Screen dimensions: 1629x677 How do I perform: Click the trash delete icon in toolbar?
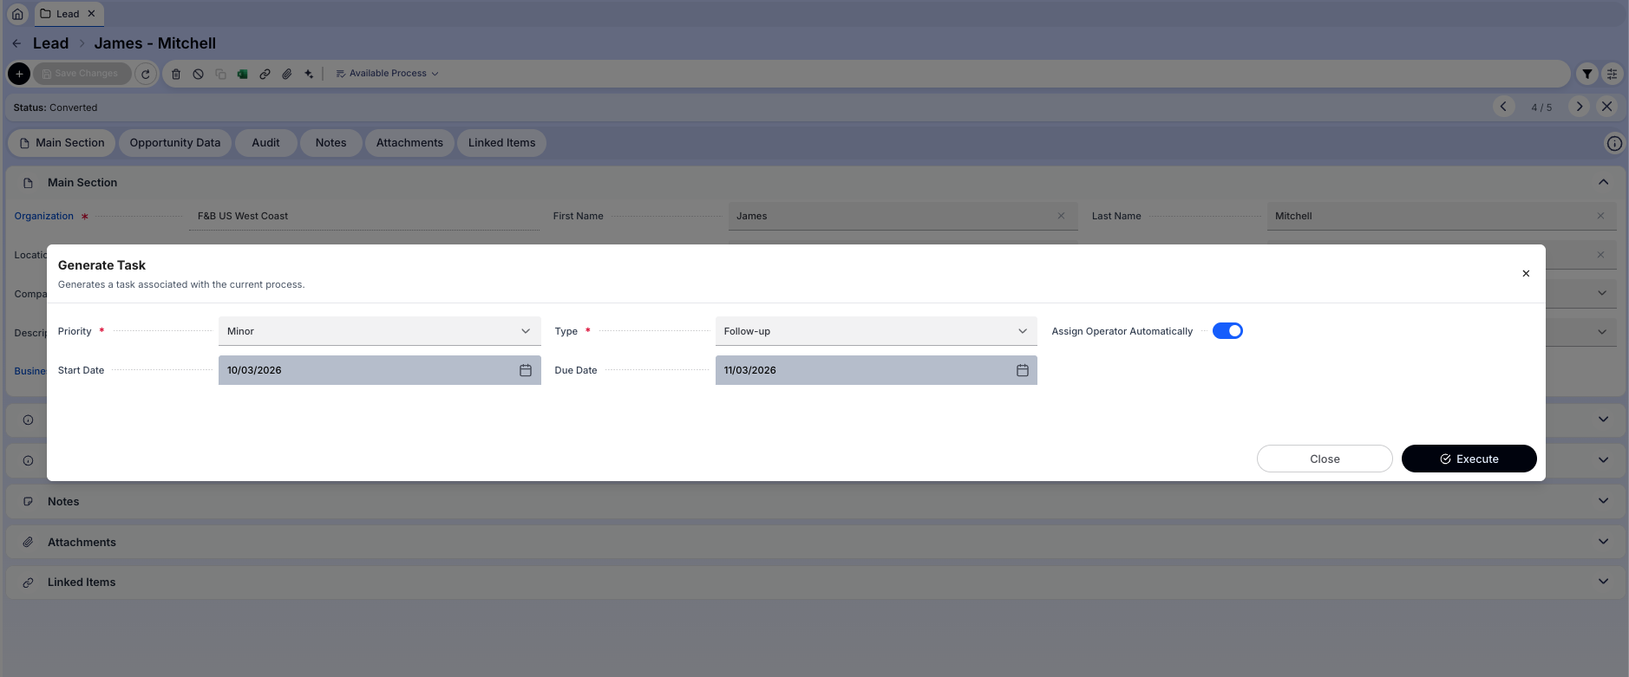(x=176, y=74)
